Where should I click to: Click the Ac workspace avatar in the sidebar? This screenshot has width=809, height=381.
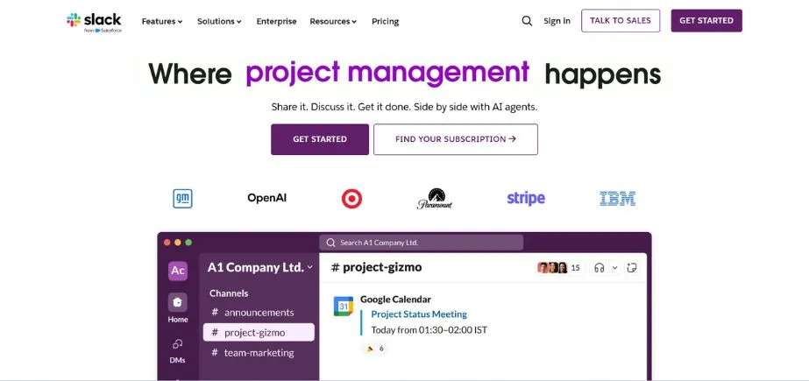tap(178, 271)
